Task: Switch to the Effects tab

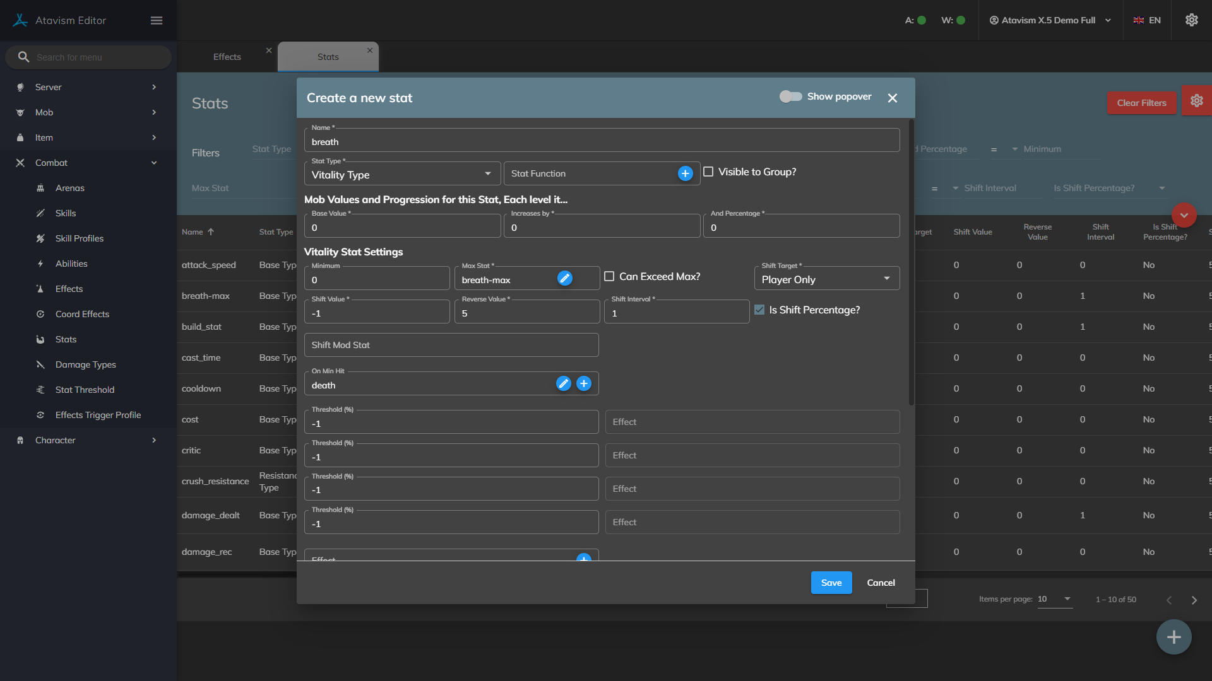Action: click(x=227, y=57)
